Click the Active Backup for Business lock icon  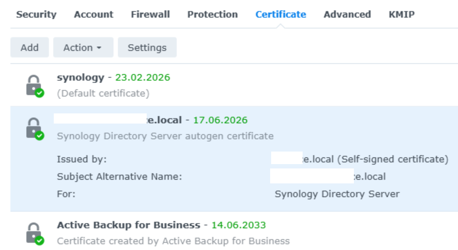click(33, 233)
